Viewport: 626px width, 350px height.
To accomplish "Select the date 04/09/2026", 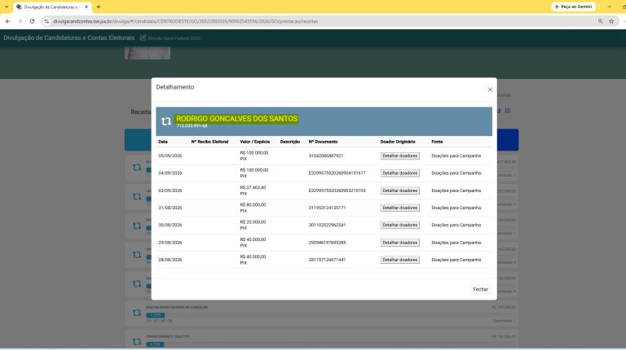I will [x=170, y=173].
